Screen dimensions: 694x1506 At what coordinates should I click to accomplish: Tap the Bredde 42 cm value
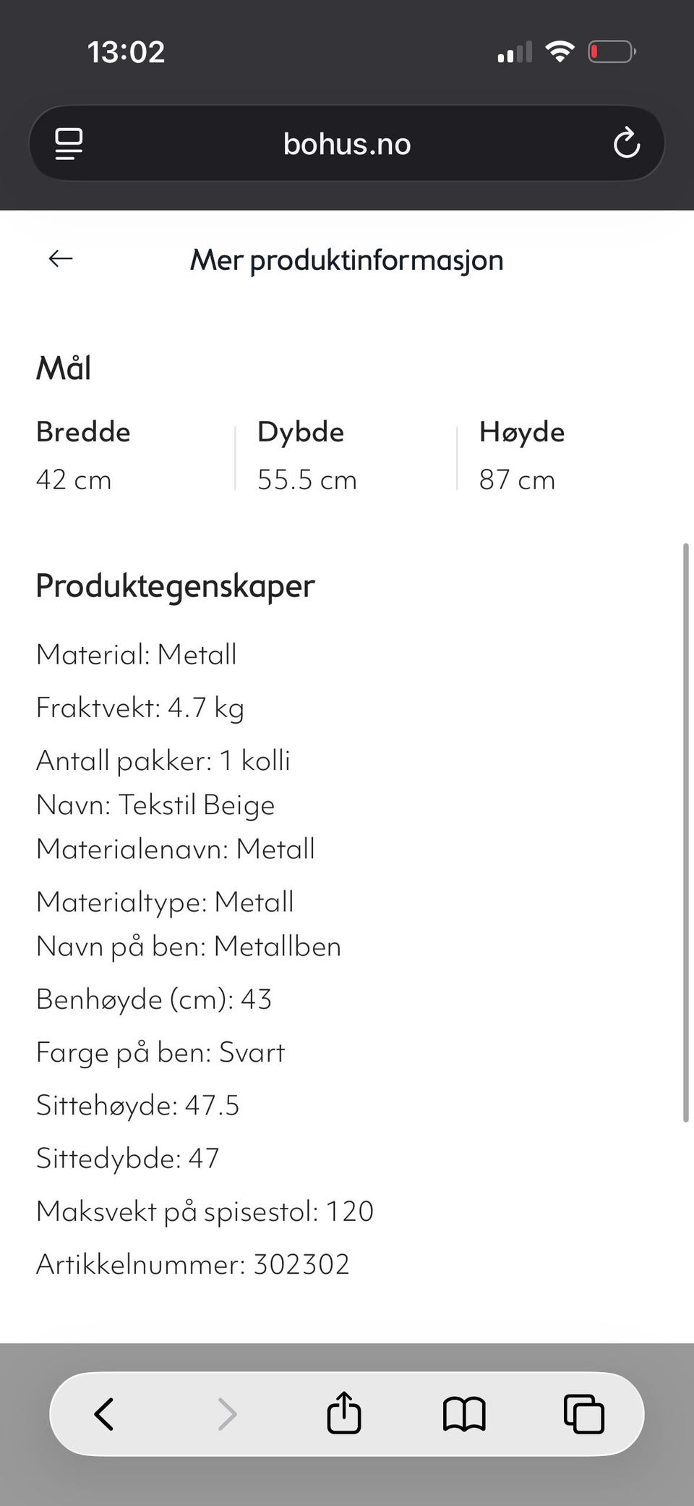(x=74, y=479)
